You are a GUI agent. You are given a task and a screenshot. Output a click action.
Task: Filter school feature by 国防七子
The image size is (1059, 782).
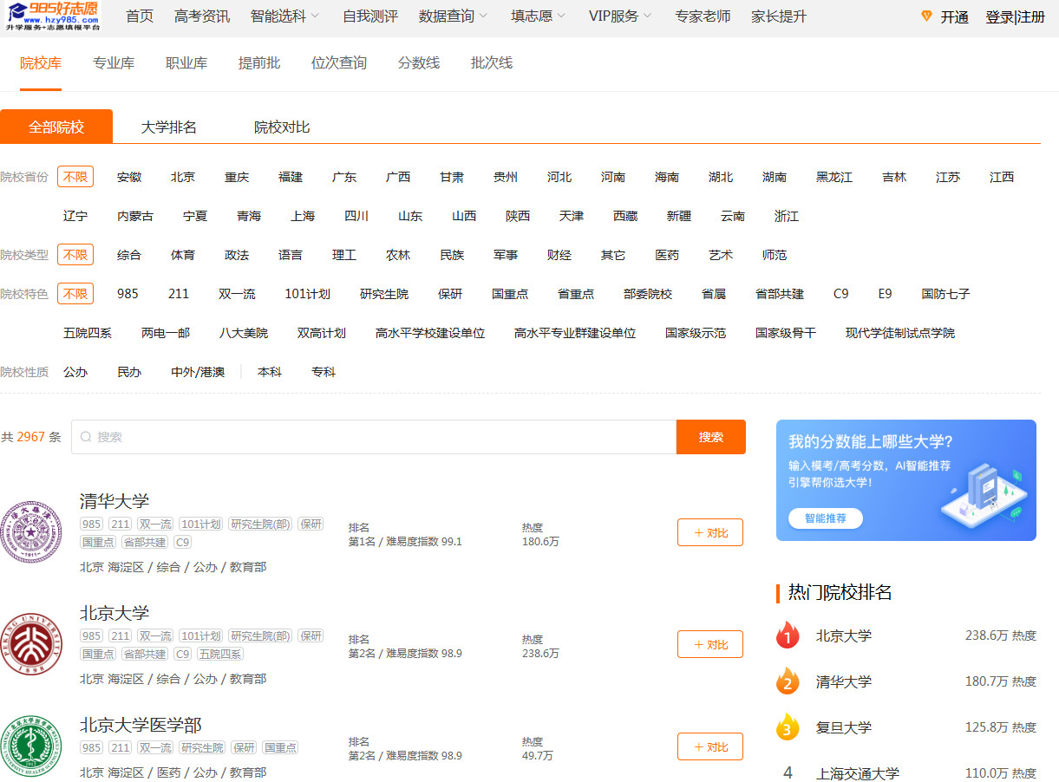tap(946, 294)
